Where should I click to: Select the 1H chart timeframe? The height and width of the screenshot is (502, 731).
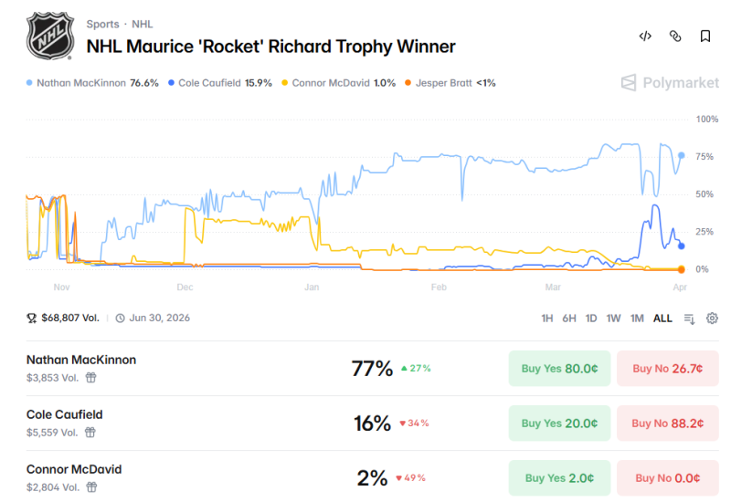pos(547,319)
